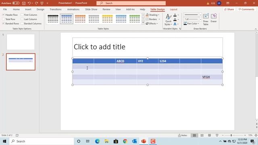This screenshot has height=145, width=258.
Task: Apply the black medium table style
Action: coord(53,19)
